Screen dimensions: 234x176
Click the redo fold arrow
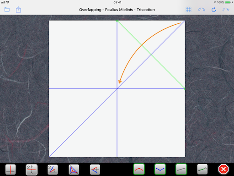tap(226, 10)
